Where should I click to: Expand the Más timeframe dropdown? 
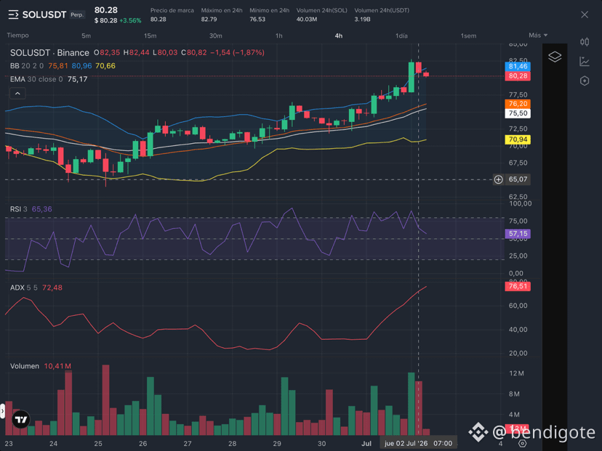537,36
